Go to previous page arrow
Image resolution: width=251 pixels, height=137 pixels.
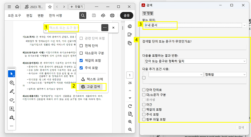tap(130, 91)
